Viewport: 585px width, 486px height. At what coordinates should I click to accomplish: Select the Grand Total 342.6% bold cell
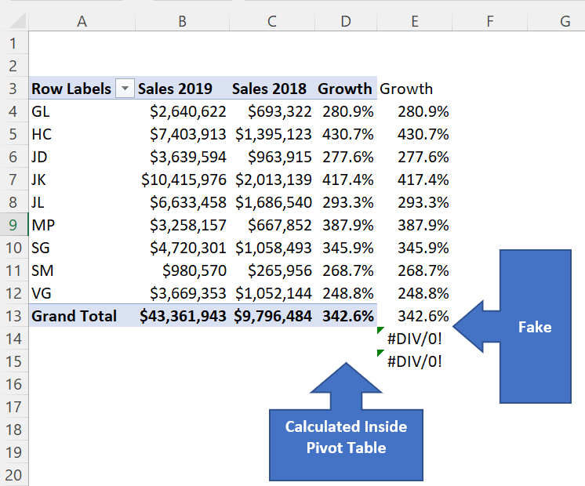[347, 316]
